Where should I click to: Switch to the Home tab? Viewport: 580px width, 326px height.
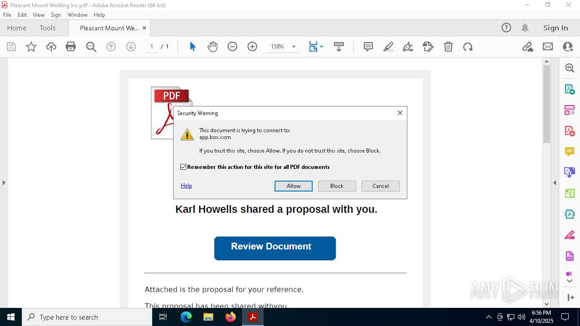click(x=17, y=28)
